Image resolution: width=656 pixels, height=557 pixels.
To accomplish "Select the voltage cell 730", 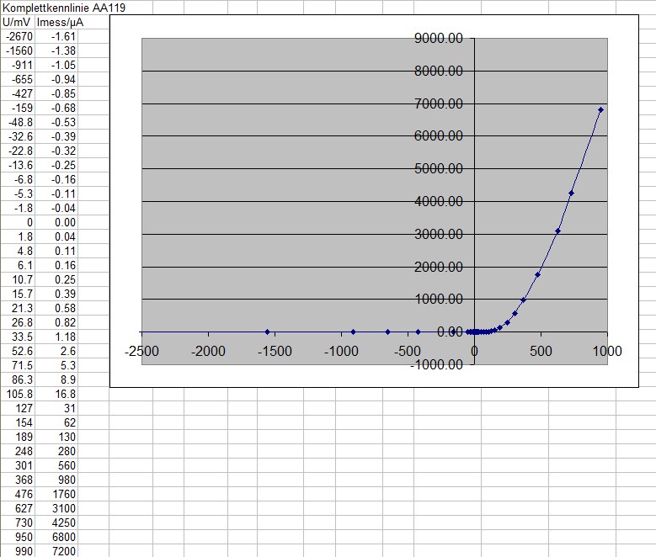I will [x=18, y=523].
